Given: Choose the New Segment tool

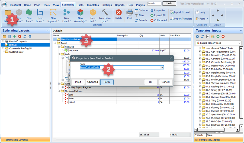Looking at the screenshot, I should [x=53, y=15].
